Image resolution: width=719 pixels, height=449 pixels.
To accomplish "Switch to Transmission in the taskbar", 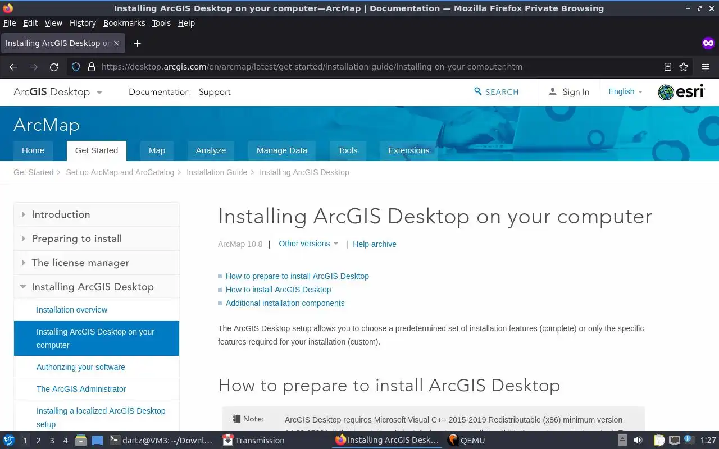I will point(253,441).
